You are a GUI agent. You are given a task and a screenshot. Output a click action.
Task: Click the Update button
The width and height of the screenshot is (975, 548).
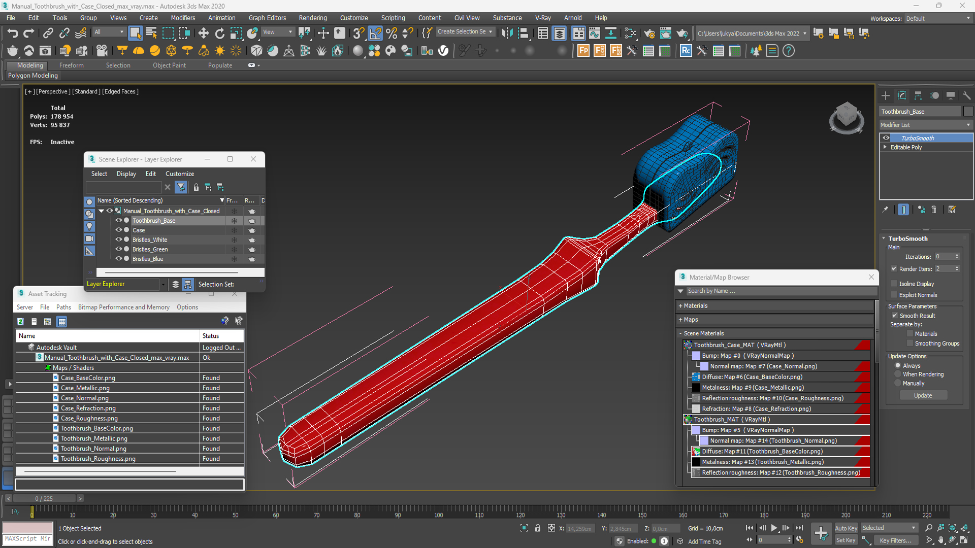923,396
